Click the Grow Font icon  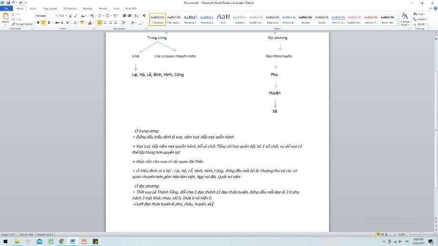[71, 16]
